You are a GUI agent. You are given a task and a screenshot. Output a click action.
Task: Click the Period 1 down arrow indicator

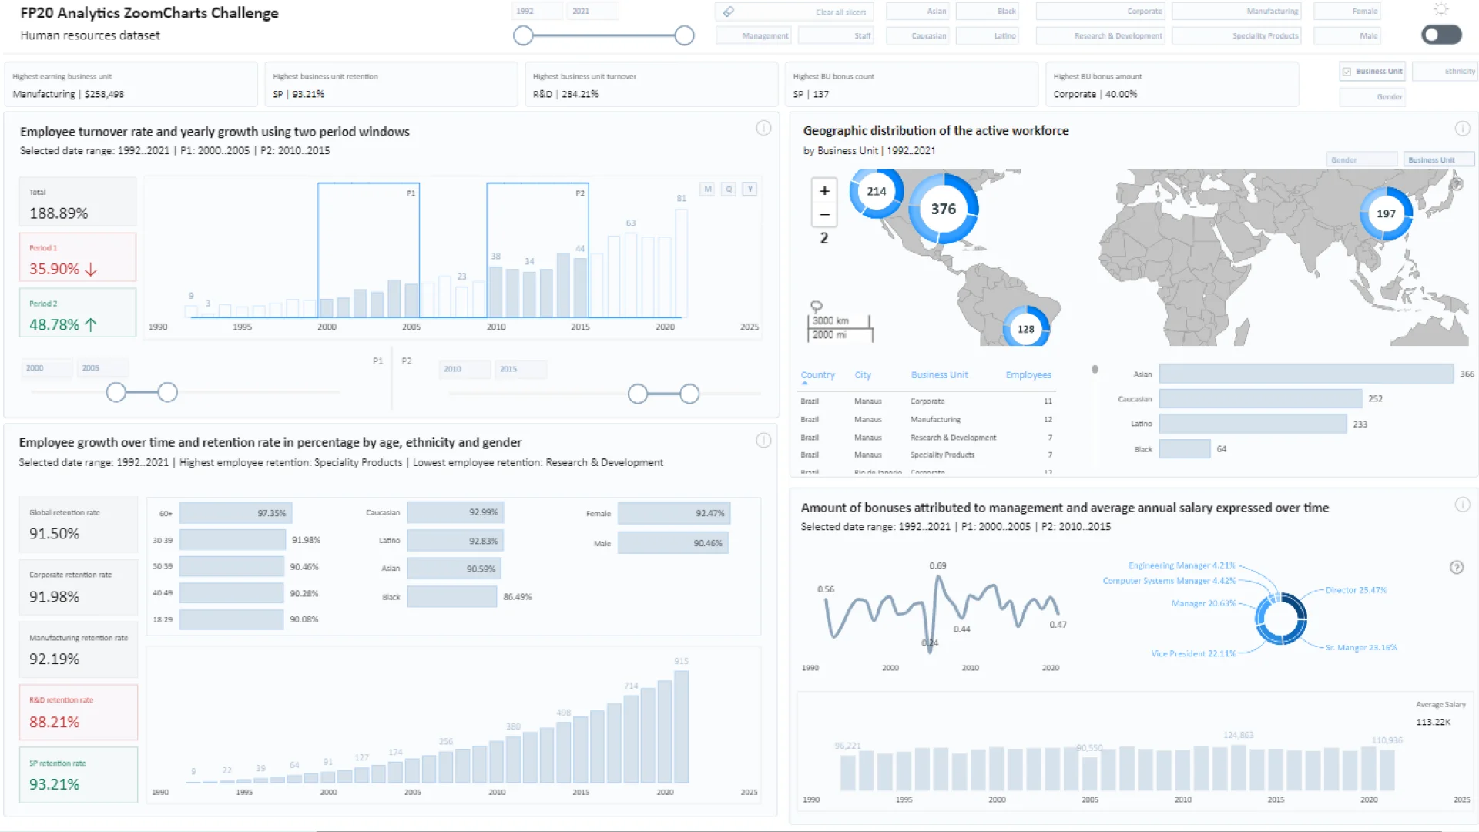point(91,269)
